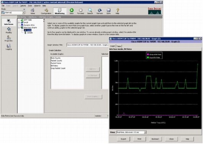Select the Routing sidebar icon
Image resolution: width=203 pixels, height=144 pixels.
coord(8,30)
